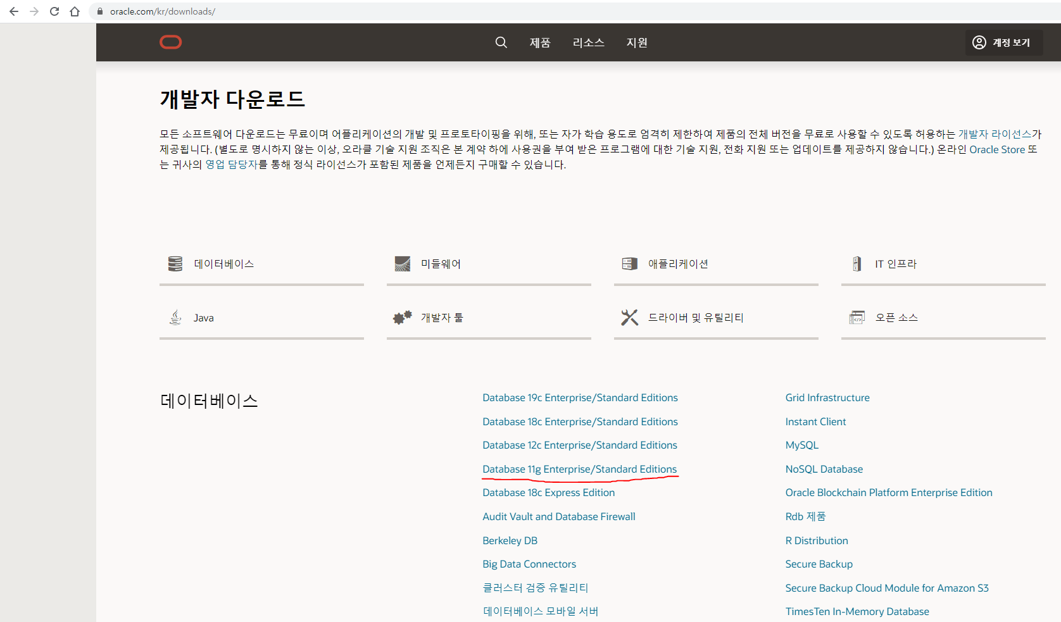Open the Berkeley DB link

(x=510, y=540)
